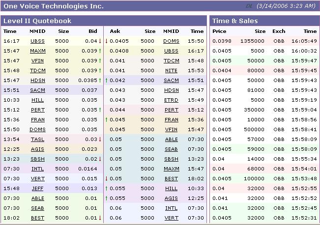Select the 100000 trade size
The image size is (320, 225).
click(254, 178)
